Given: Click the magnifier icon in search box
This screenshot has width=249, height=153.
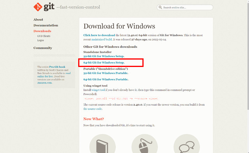Looking at the screenshot, I should click(x=160, y=7).
